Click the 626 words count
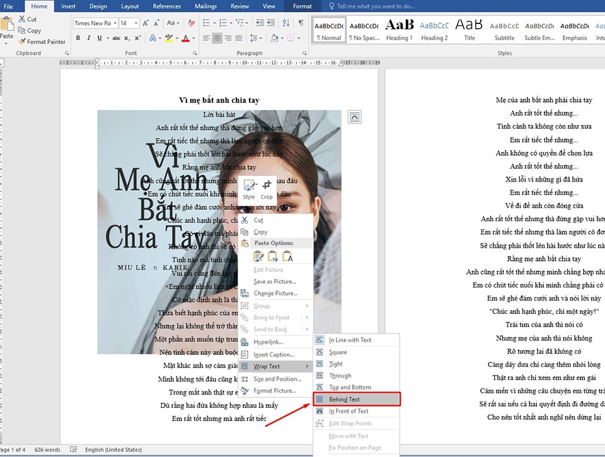This screenshot has height=457, width=605. coord(47,449)
